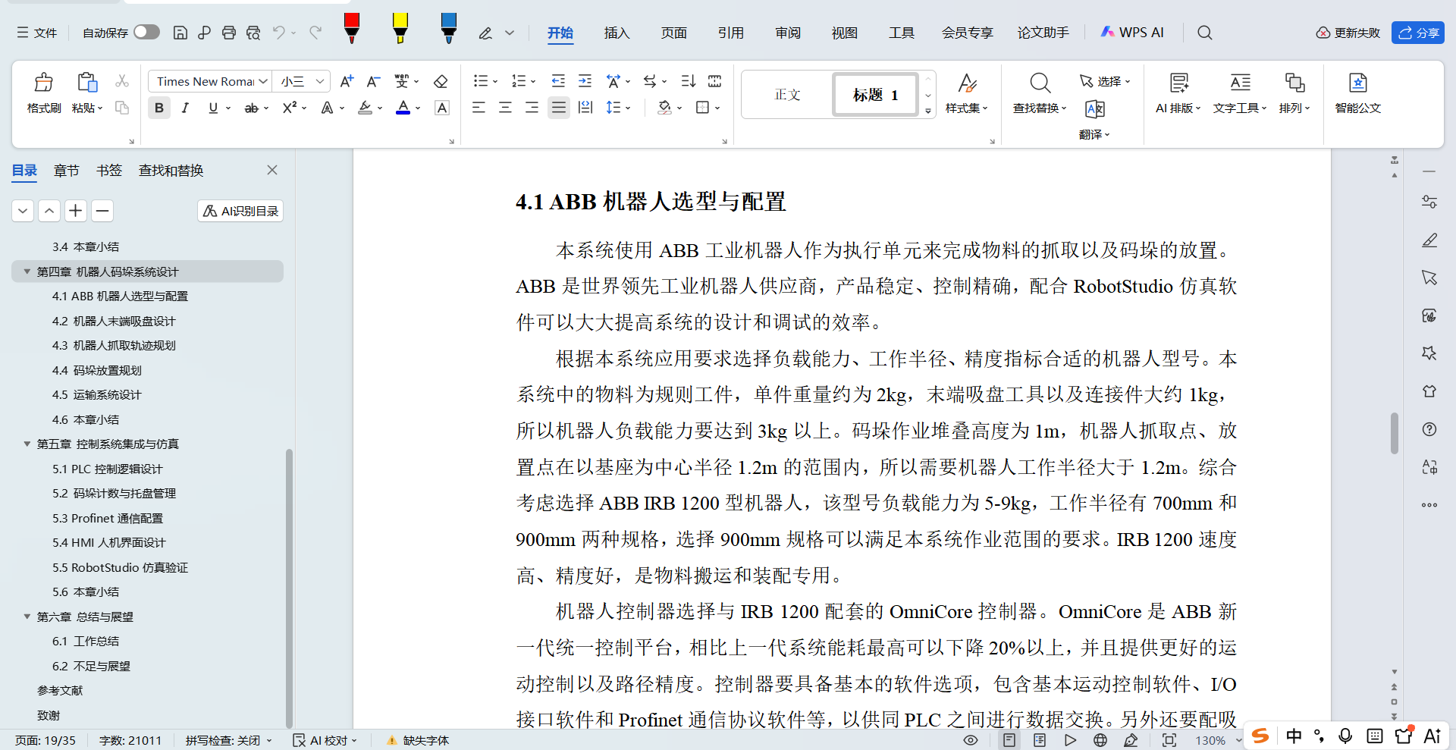Open the Select (选择) dropdown
This screenshot has height=750, width=1456.
pos(1105,81)
